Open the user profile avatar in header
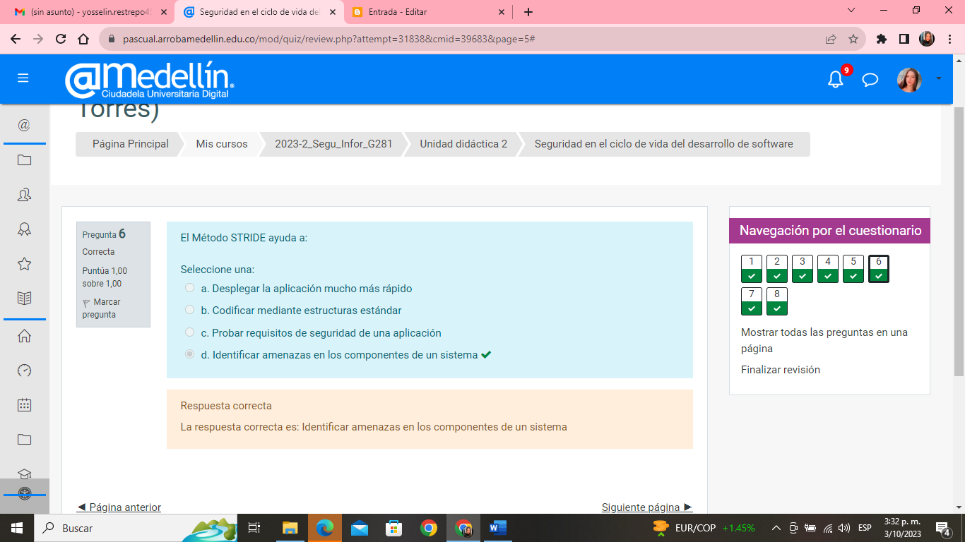This screenshot has width=965, height=542. pyautogui.click(x=909, y=80)
